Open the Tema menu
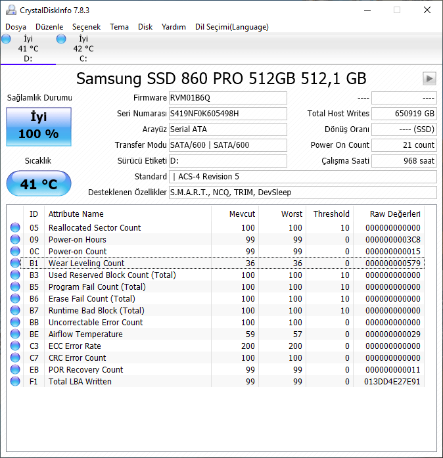 point(119,27)
